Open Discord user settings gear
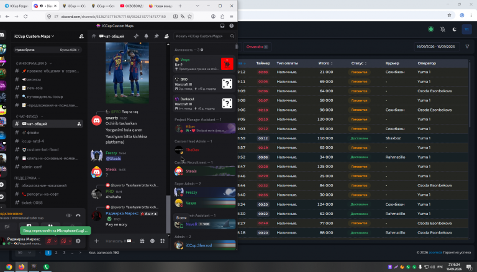The height and width of the screenshot is (272, 477). pyautogui.click(x=78, y=241)
